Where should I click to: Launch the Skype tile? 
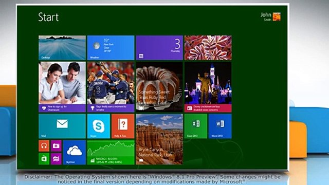coord(99,126)
